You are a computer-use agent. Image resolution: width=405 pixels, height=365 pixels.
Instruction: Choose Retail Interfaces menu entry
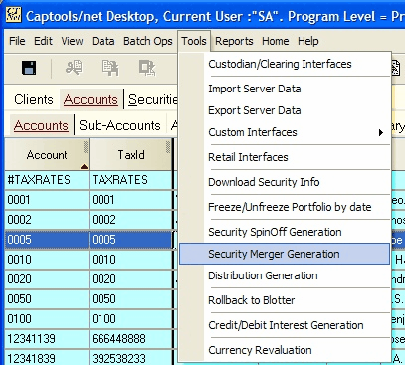click(x=285, y=157)
